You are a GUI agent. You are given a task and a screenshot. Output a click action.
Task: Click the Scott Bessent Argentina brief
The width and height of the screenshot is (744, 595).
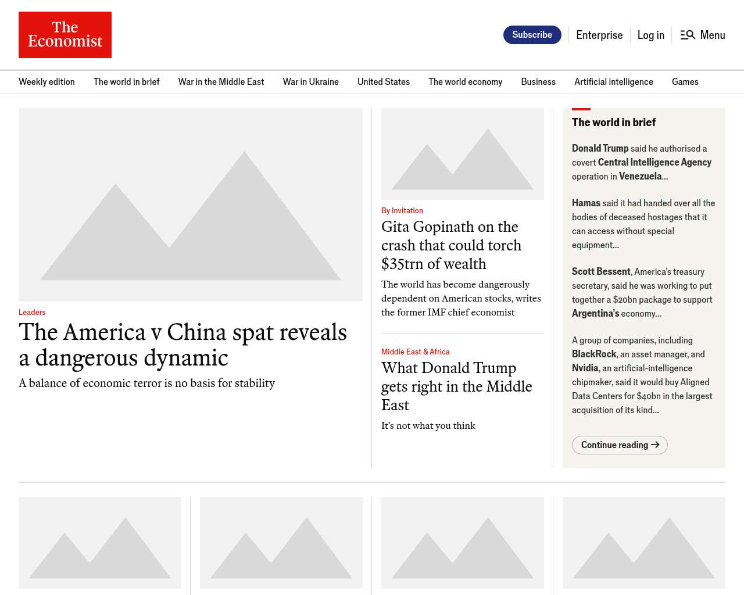point(642,293)
